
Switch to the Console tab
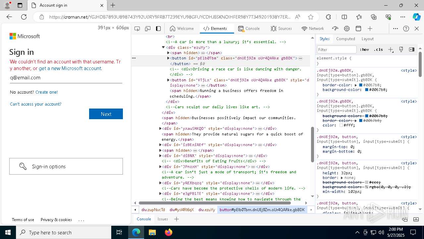pos(249,29)
